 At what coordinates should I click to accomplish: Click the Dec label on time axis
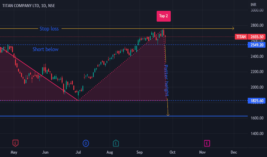[x=234, y=152]
